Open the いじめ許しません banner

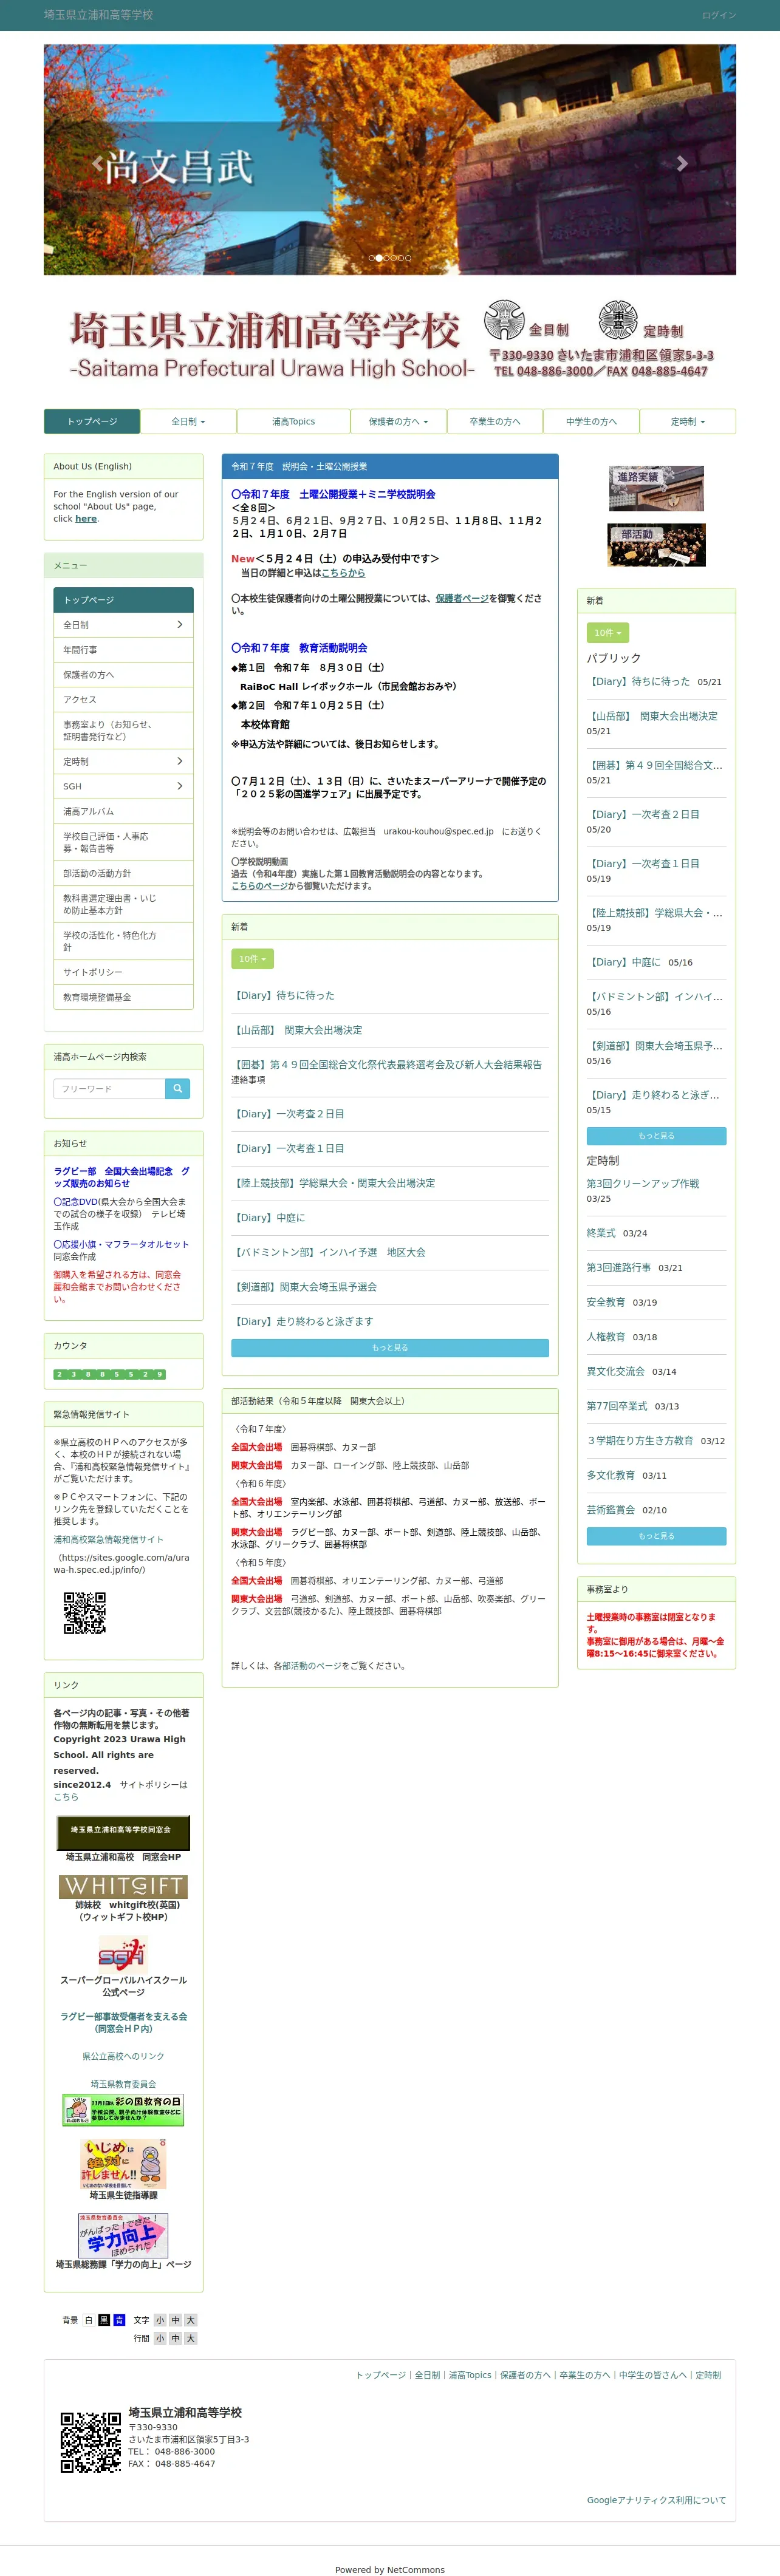point(123,2164)
